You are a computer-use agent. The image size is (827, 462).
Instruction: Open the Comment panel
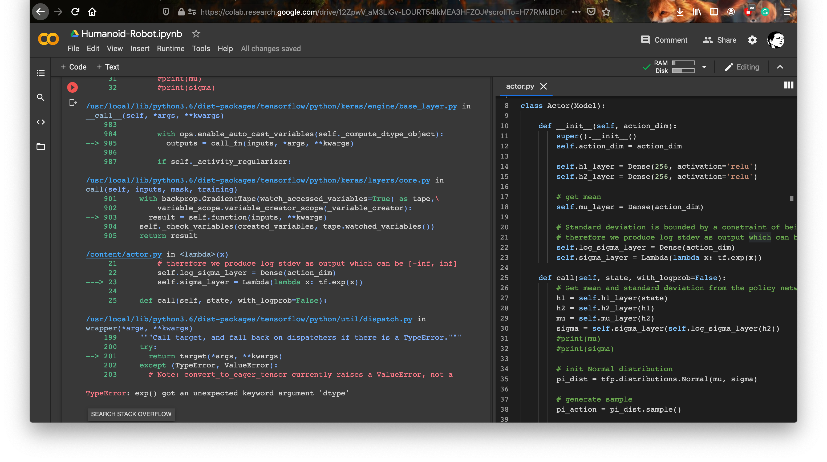click(x=664, y=40)
